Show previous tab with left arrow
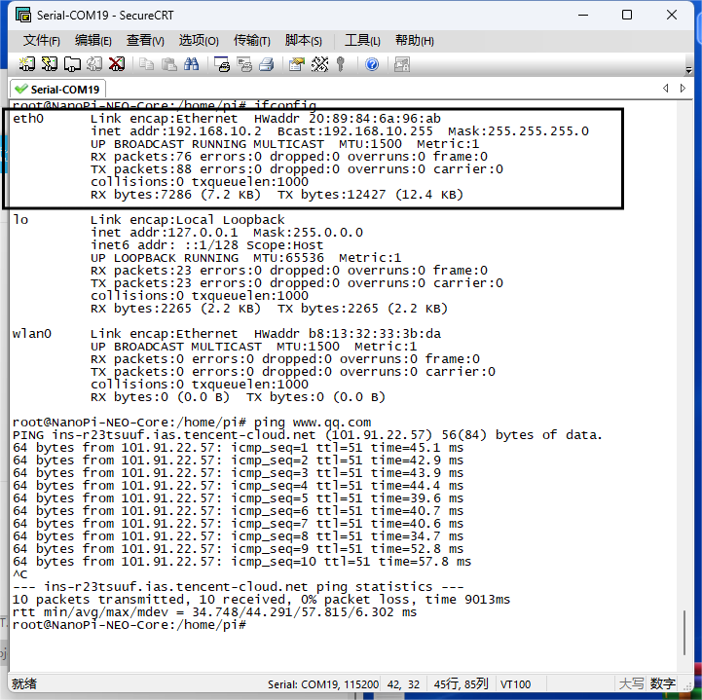 (x=666, y=89)
